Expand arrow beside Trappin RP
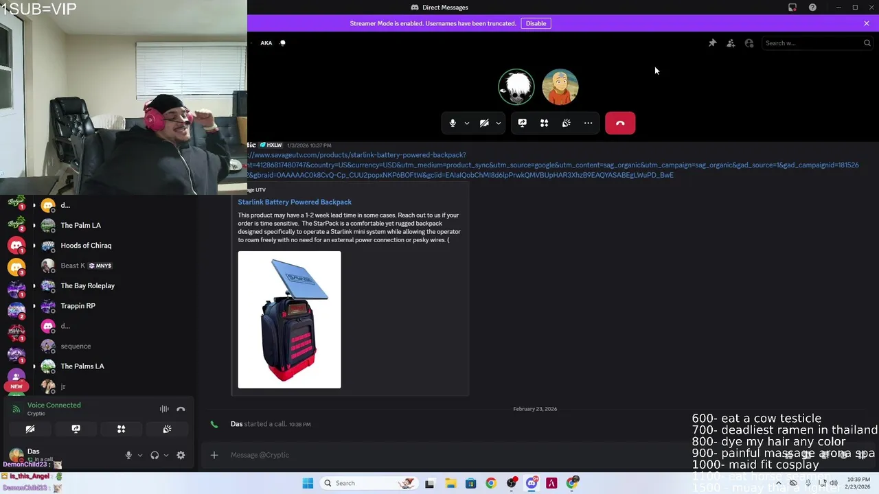This screenshot has width=879, height=494. click(x=34, y=306)
